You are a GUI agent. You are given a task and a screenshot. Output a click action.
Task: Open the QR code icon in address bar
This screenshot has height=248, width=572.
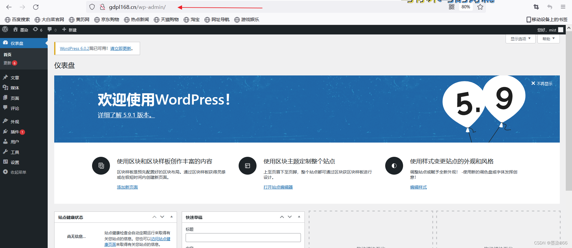coord(452,7)
